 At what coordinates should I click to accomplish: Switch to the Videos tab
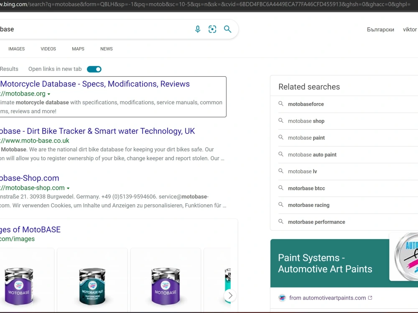click(x=48, y=49)
